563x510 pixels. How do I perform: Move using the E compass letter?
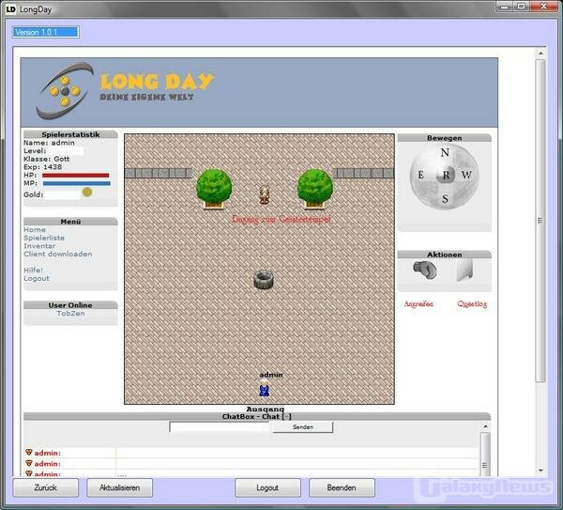pos(420,175)
